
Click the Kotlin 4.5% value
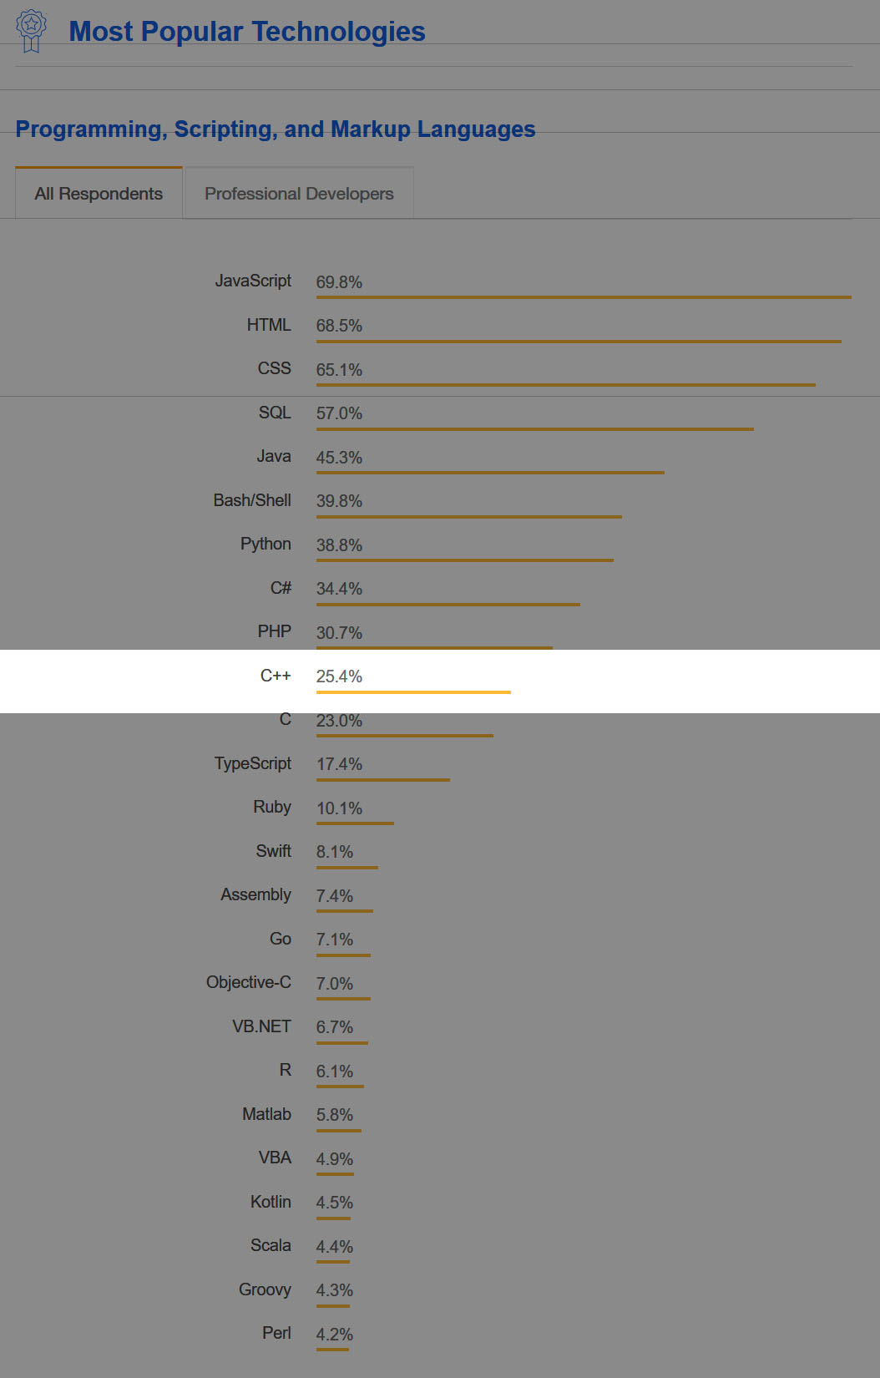click(x=335, y=1203)
